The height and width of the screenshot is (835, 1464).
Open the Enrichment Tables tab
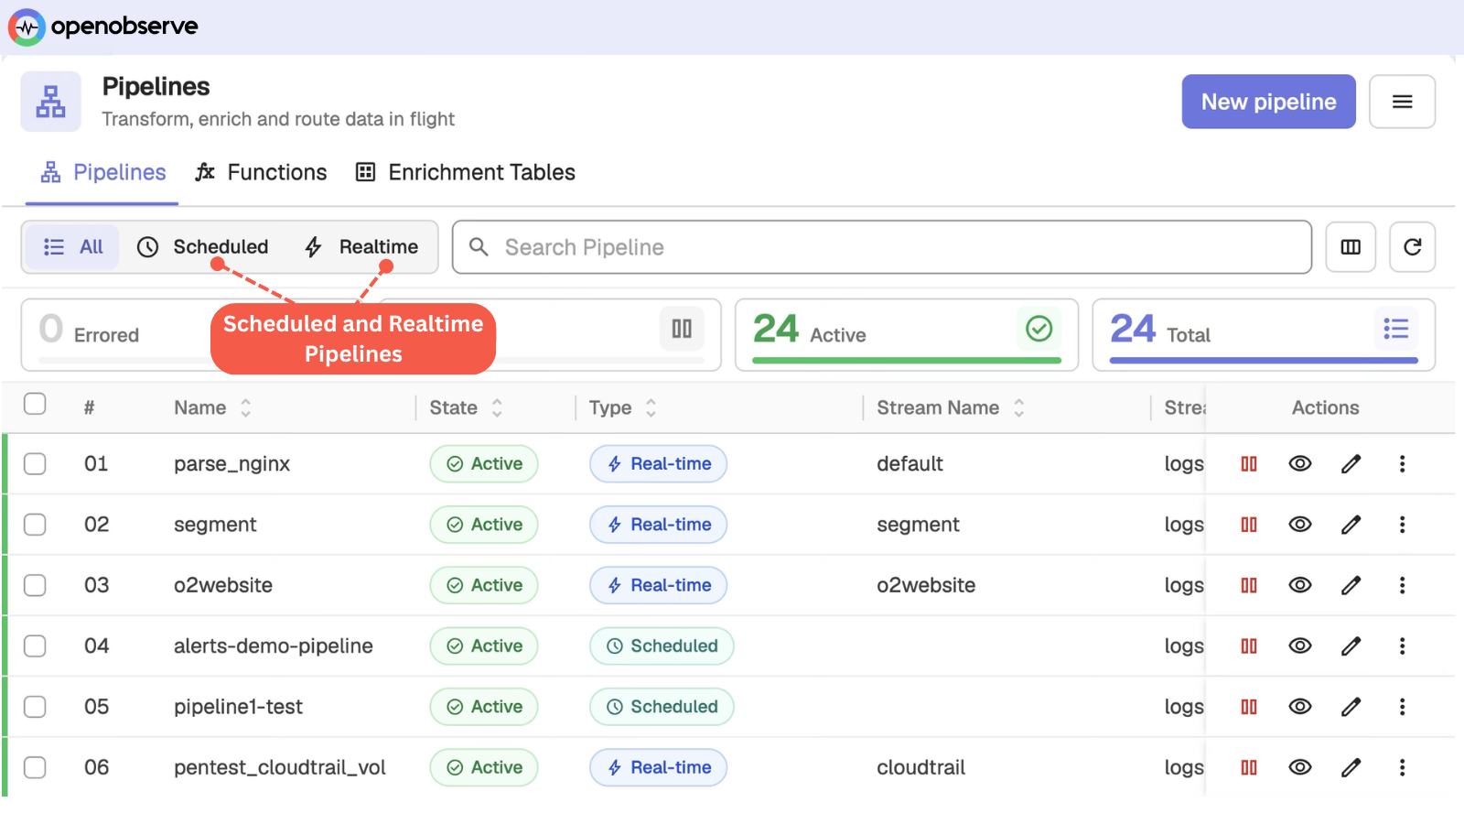[x=465, y=173]
